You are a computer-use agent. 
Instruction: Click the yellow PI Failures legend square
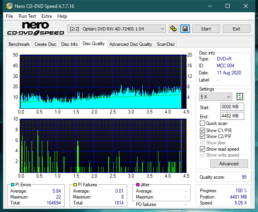(75, 185)
